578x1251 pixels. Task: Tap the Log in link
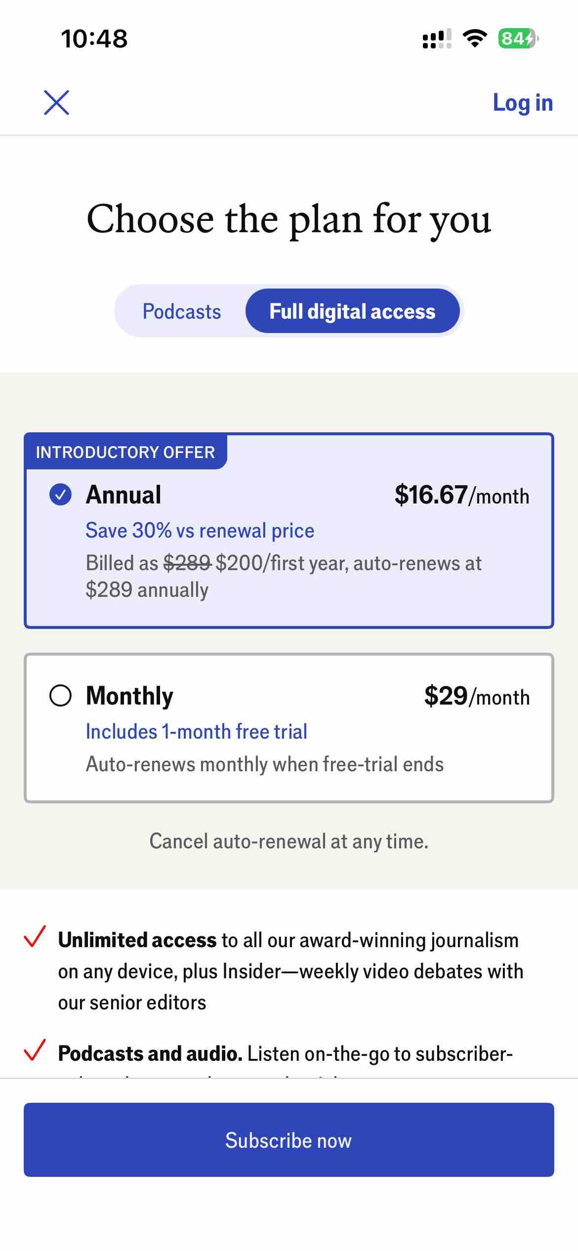(523, 103)
